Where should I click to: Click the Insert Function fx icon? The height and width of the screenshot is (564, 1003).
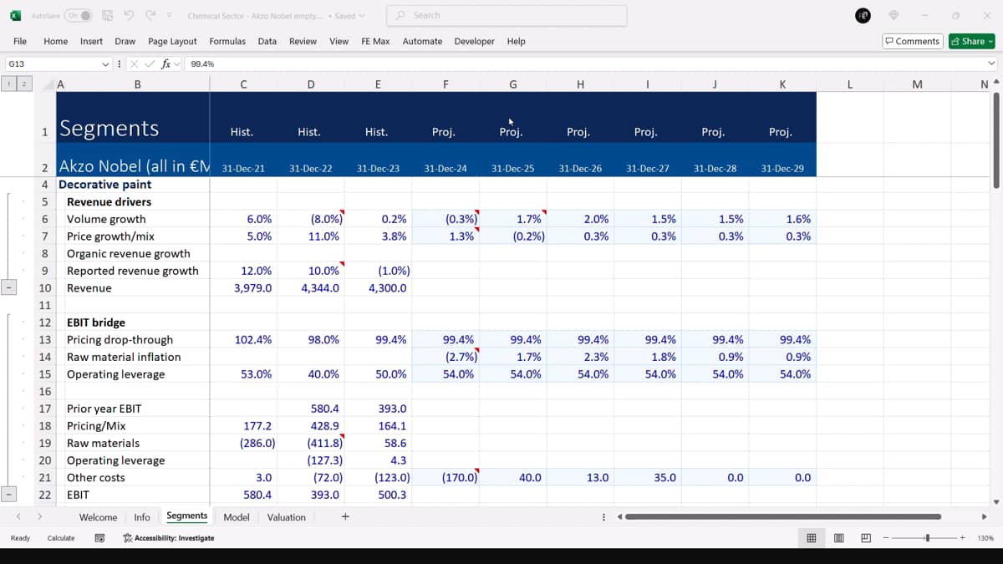click(x=165, y=64)
